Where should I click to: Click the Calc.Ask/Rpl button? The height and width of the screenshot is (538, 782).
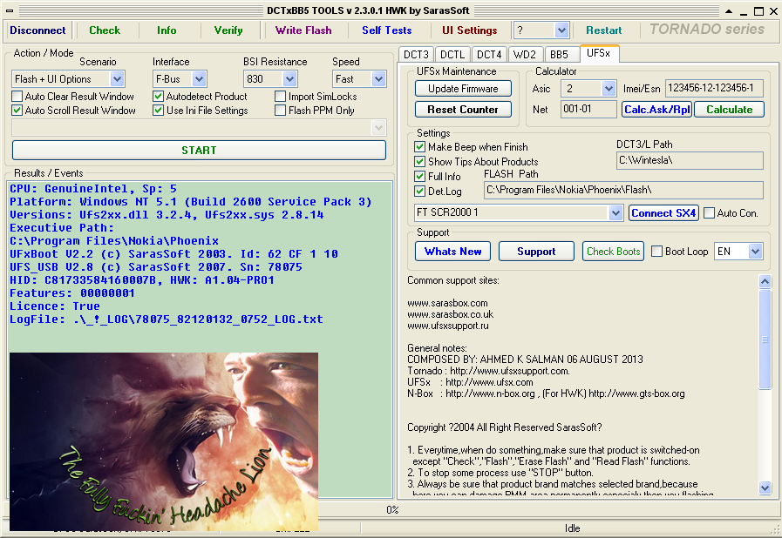(656, 109)
